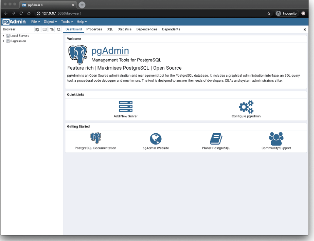Click View Data table icon in Browser
Image resolution: width=314 pixels, height=241 pixels.
pos(44,29)
